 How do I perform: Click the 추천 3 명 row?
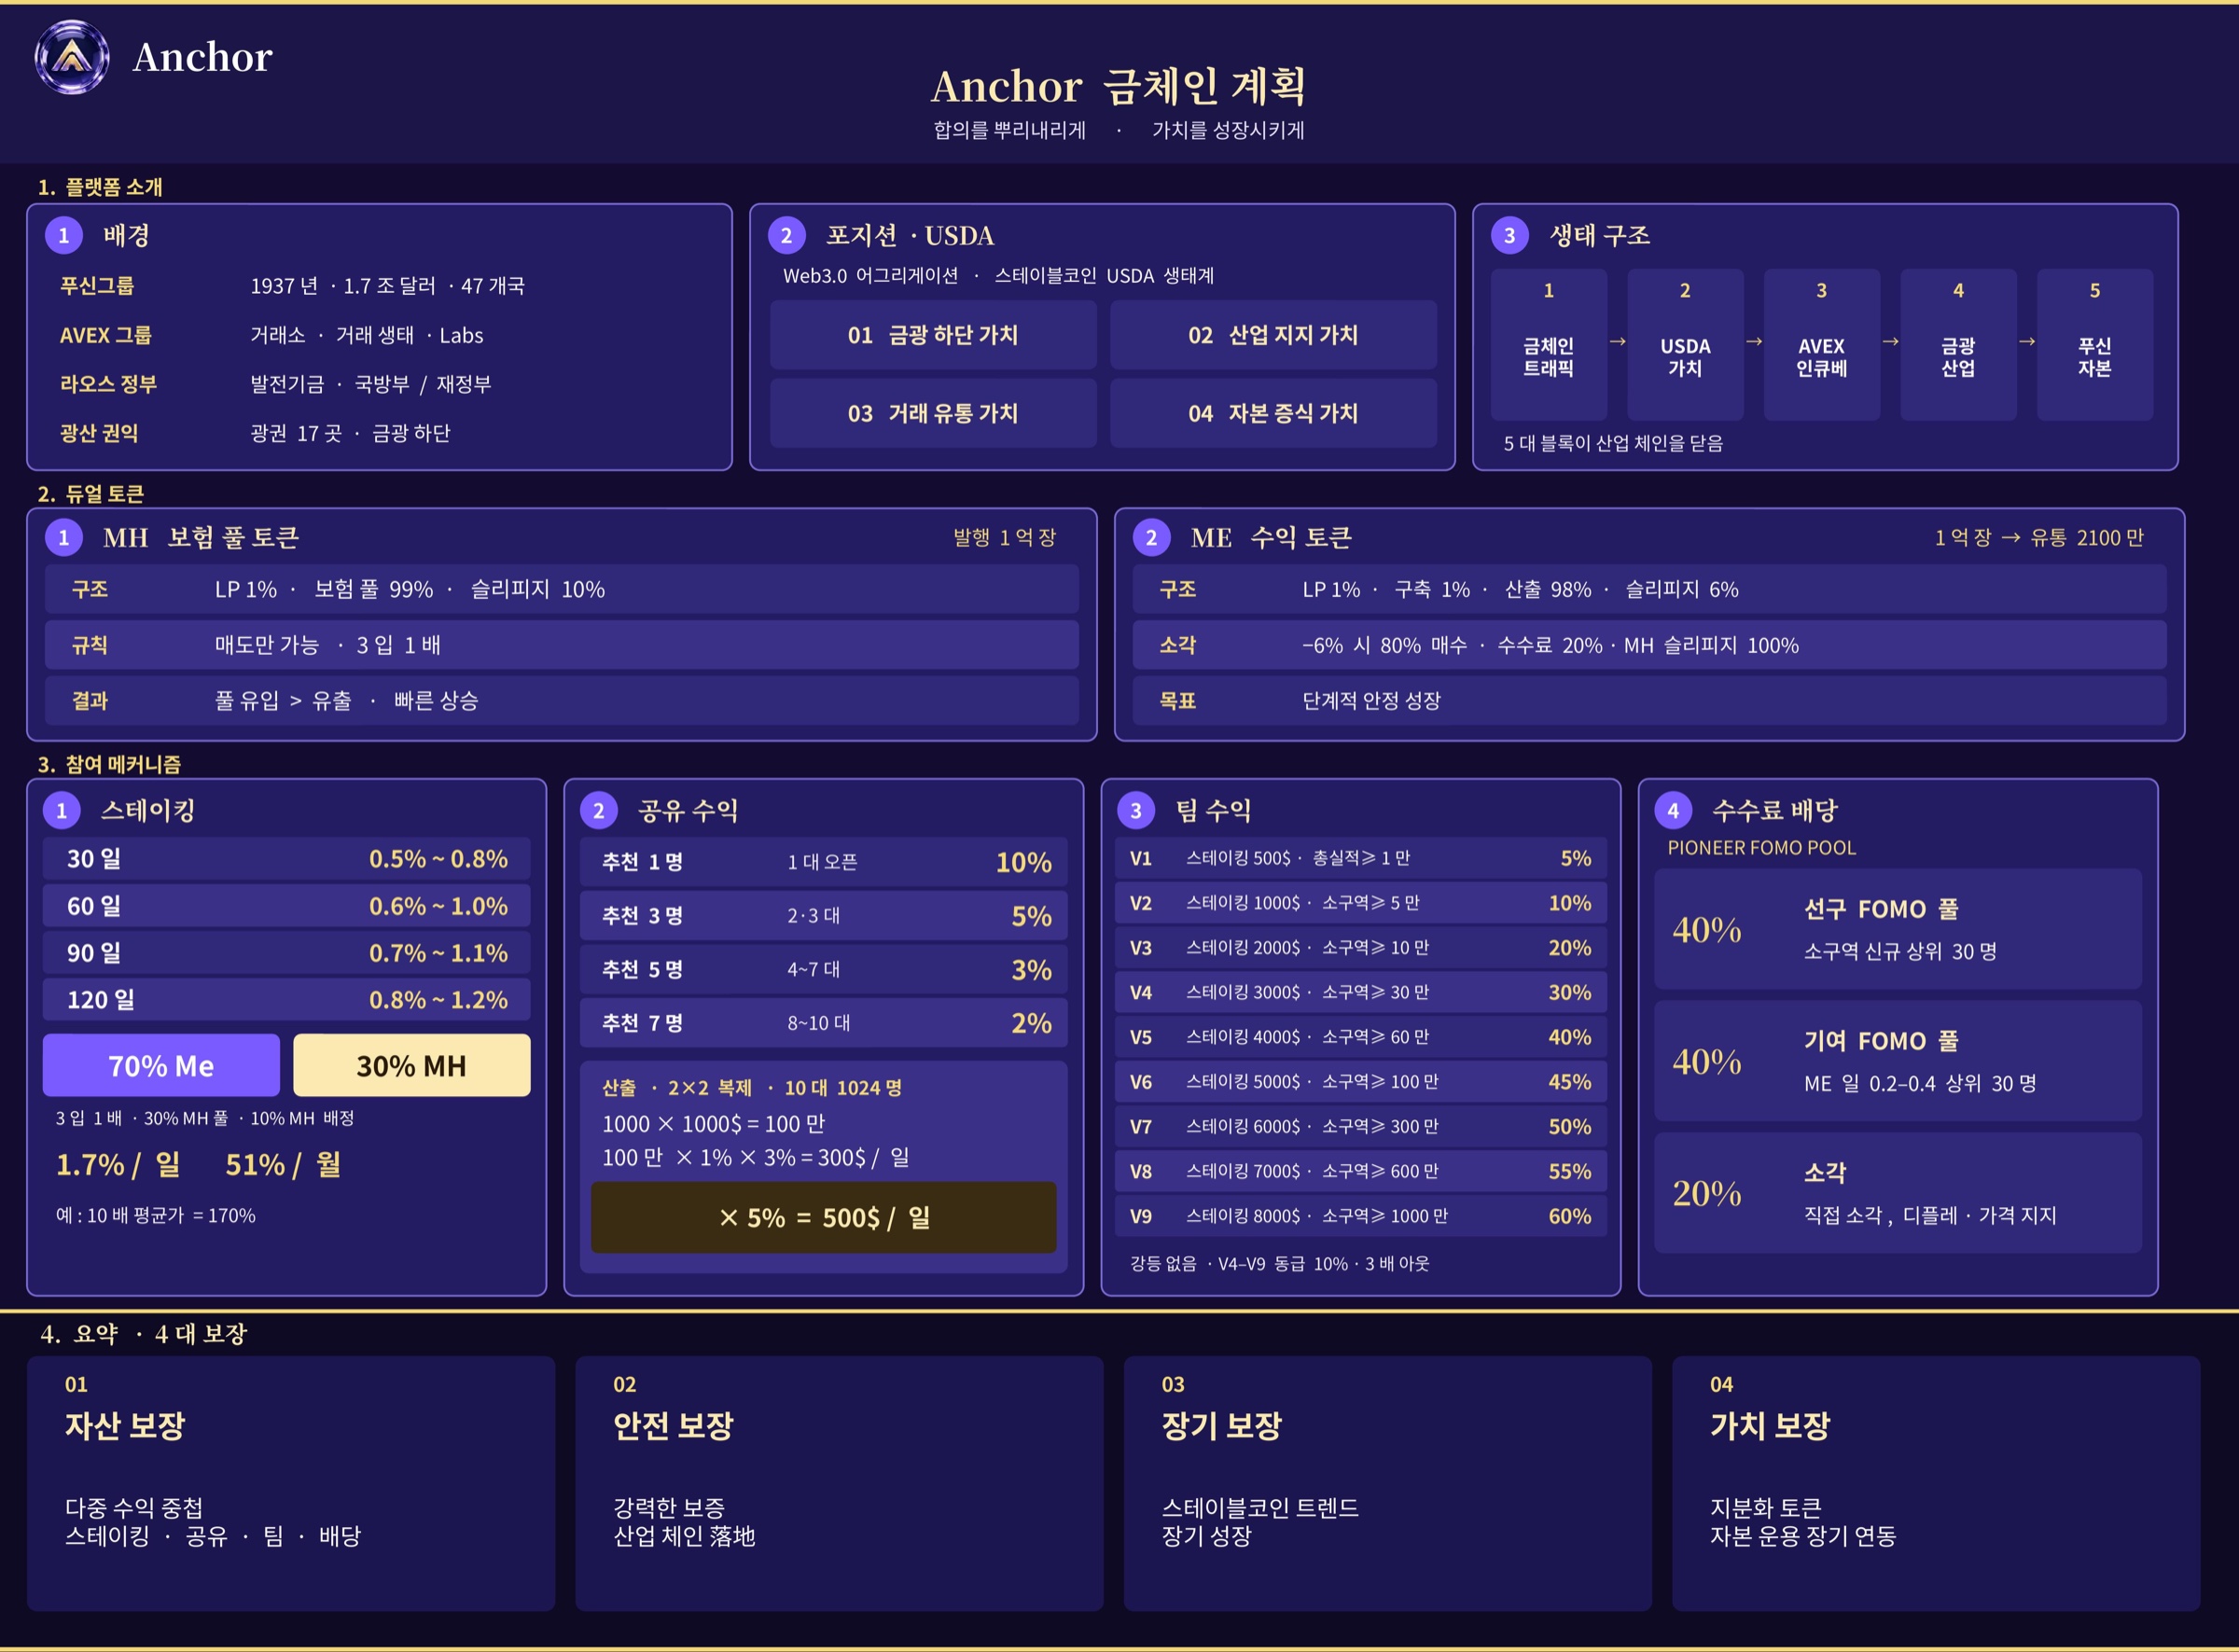[824, 915]
